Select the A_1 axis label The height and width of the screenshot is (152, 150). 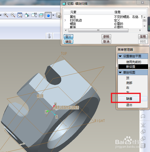40,96
